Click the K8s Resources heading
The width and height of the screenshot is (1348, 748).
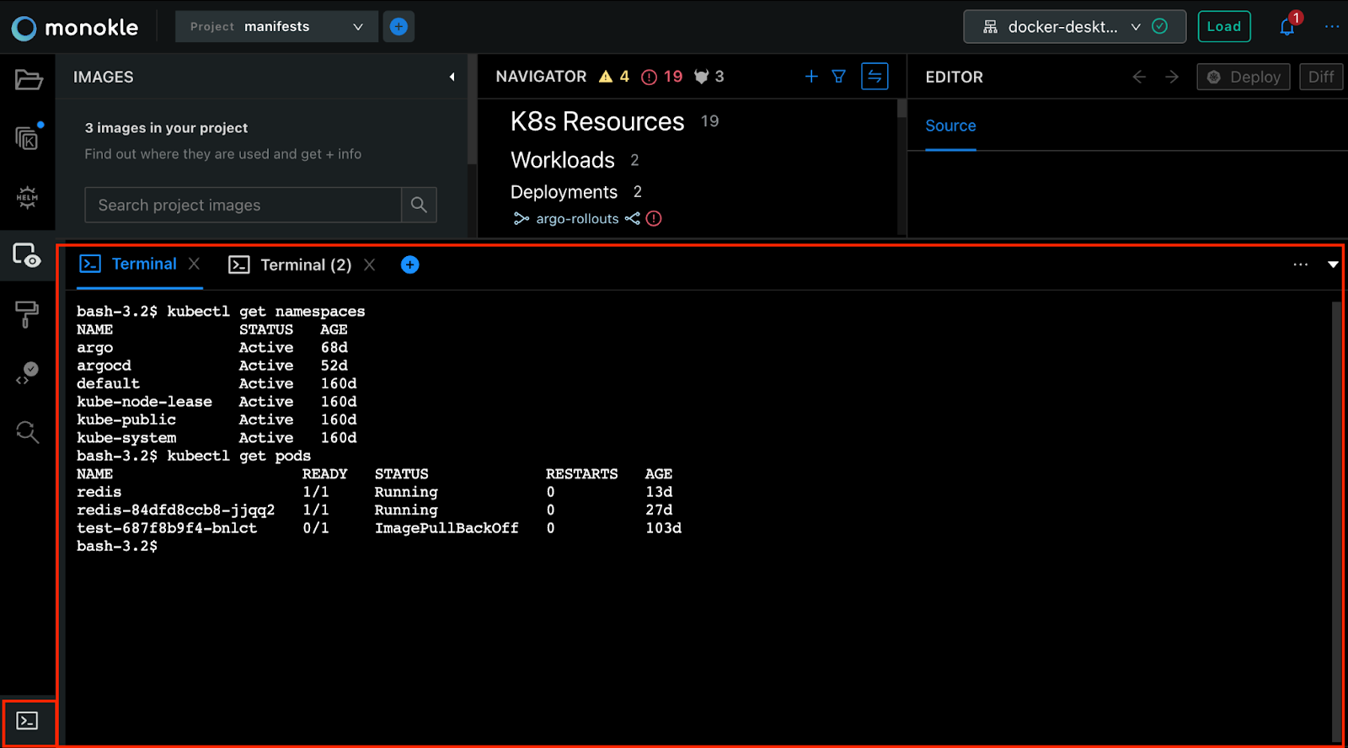597,122
